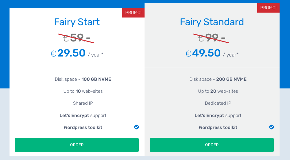Open the Fairy Start plan title

pyautogui.click(x=77, y=22)
